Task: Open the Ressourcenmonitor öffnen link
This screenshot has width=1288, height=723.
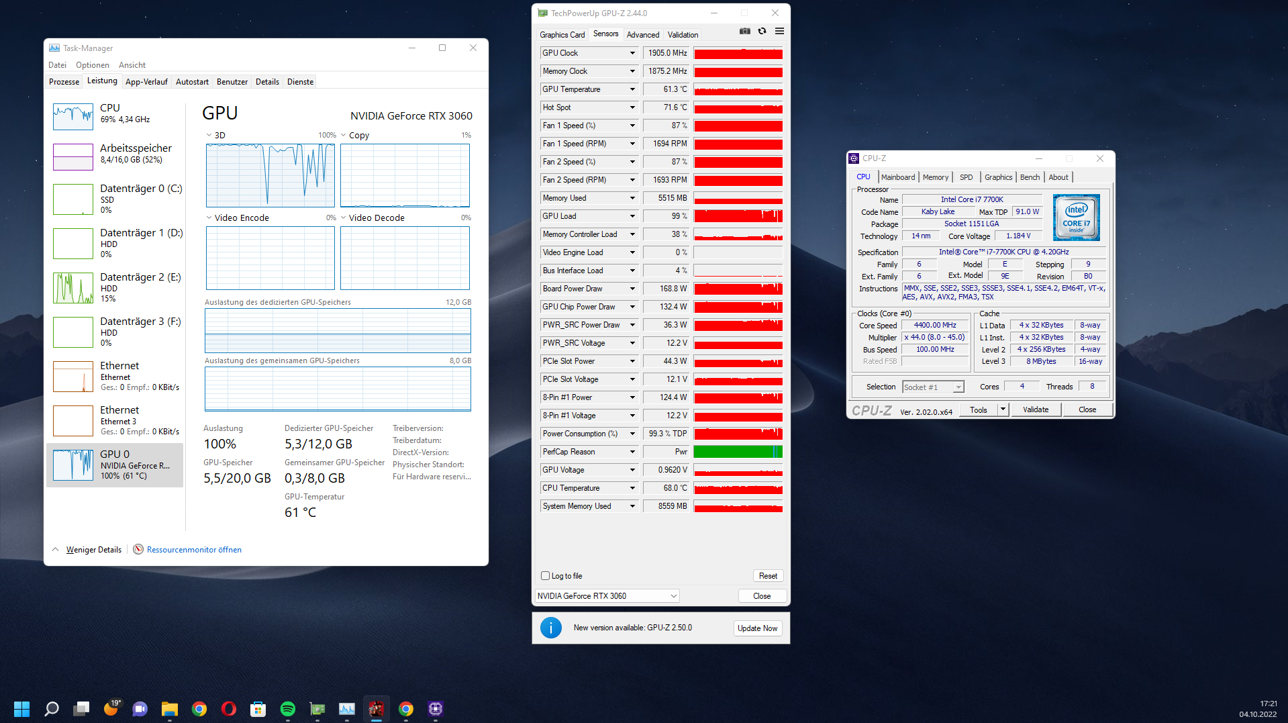Action: 193,549
